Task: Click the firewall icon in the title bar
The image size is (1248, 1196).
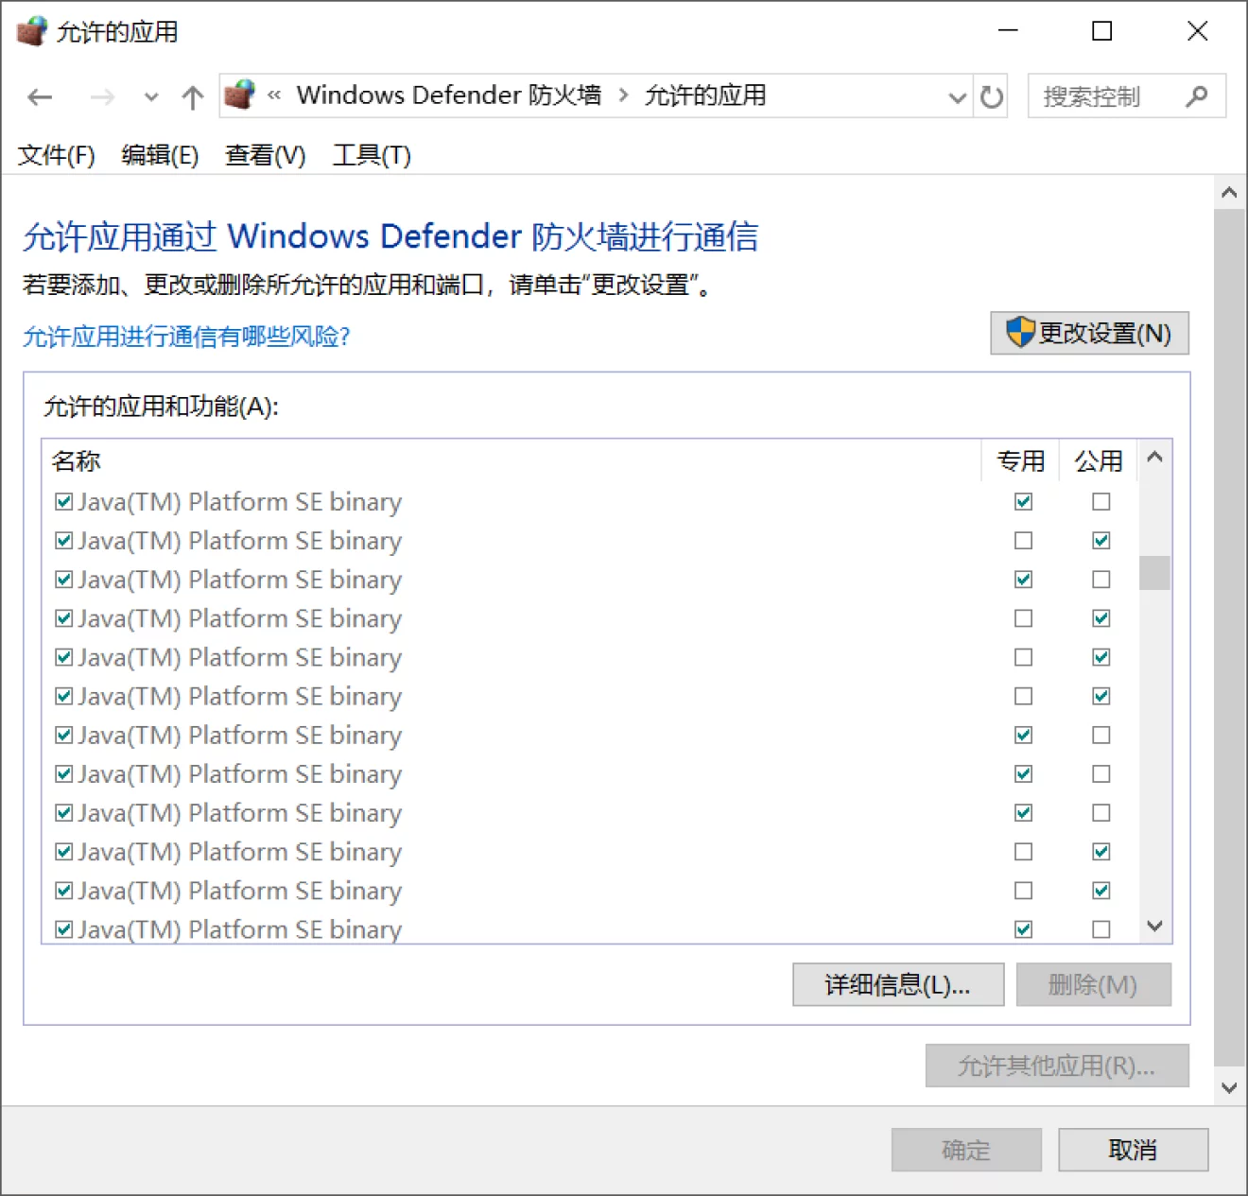Action: click(33, 30)
